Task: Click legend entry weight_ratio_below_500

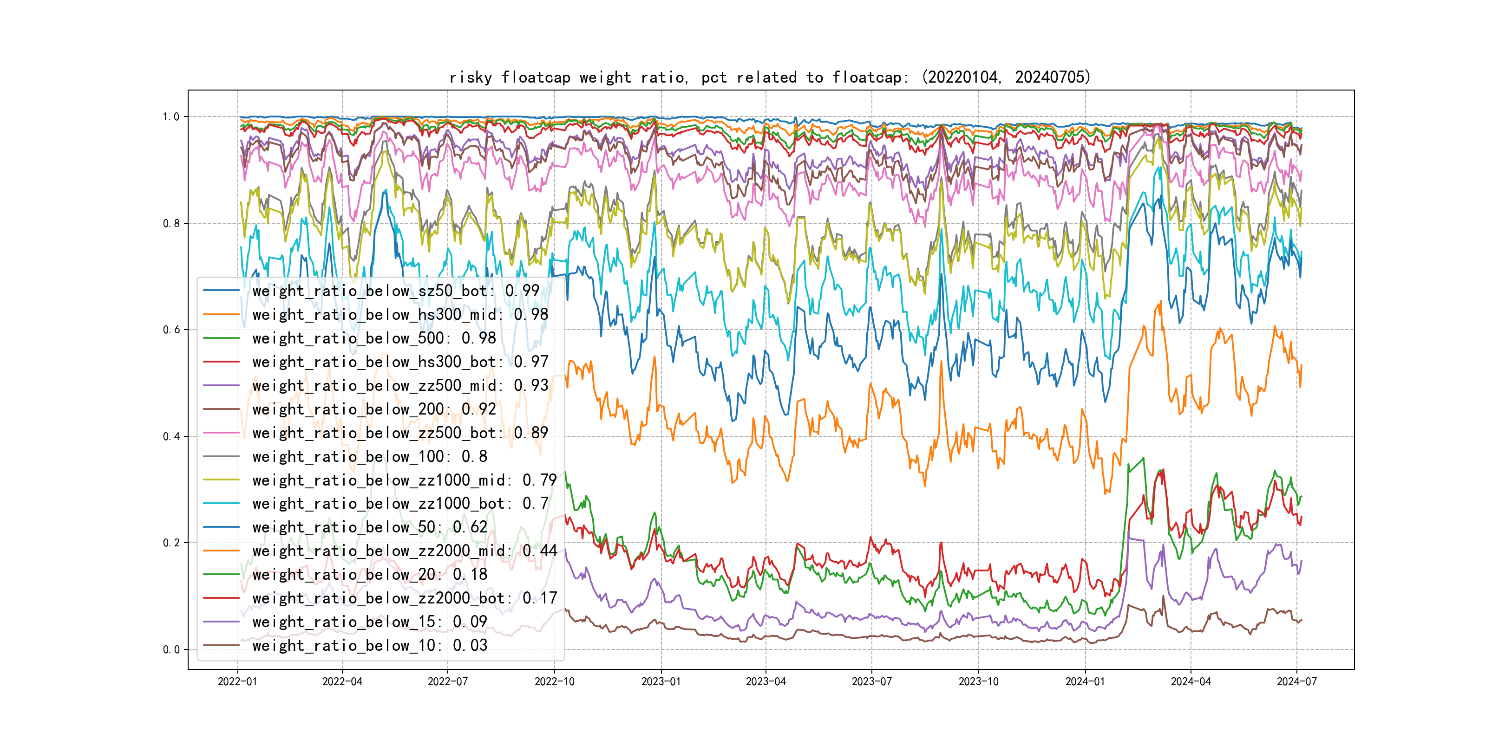Action: click(373, 338)
